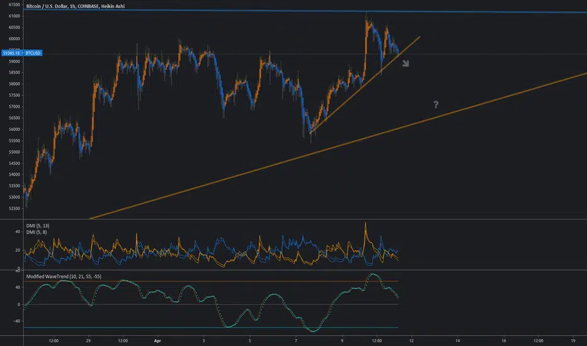Click the '14' date label on time axis

(457, 341)
